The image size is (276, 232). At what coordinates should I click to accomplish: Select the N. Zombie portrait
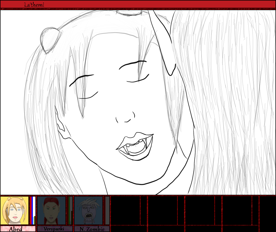[x=89, y=210]
